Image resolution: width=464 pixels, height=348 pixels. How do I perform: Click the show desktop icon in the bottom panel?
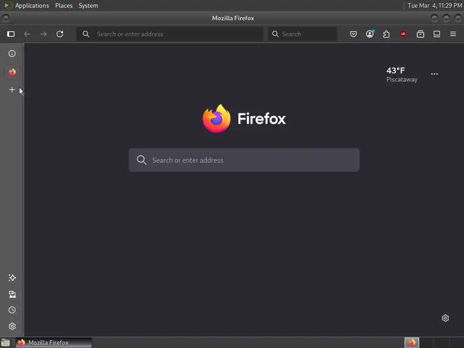pos(5,343)
